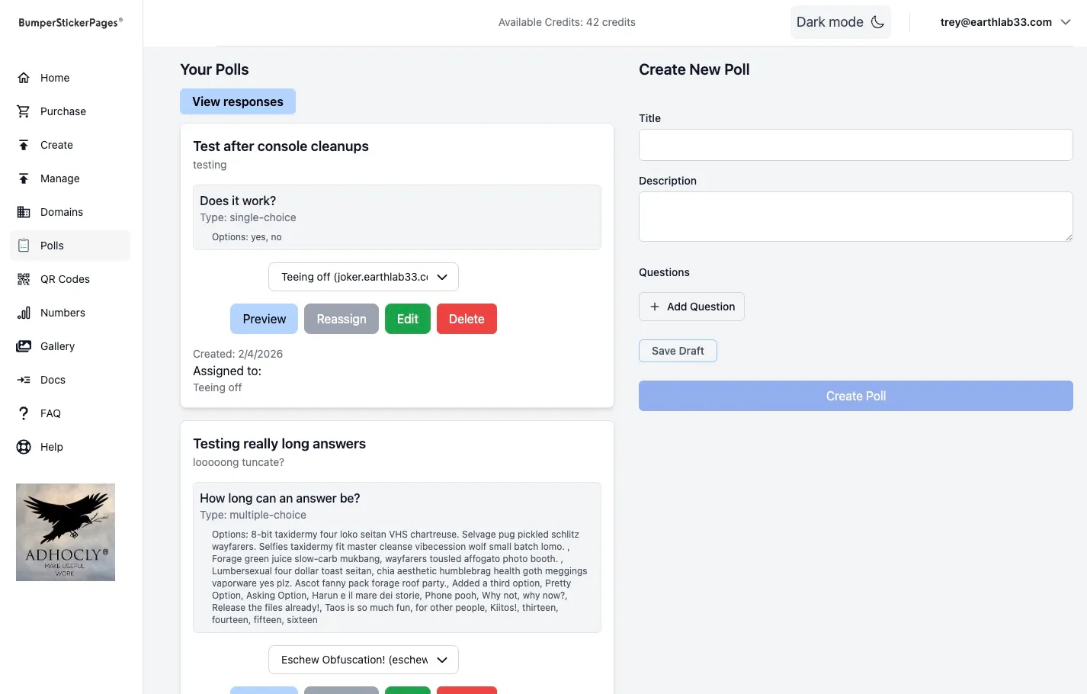Open FAQ in the sidebar

(x=70, y=413)
